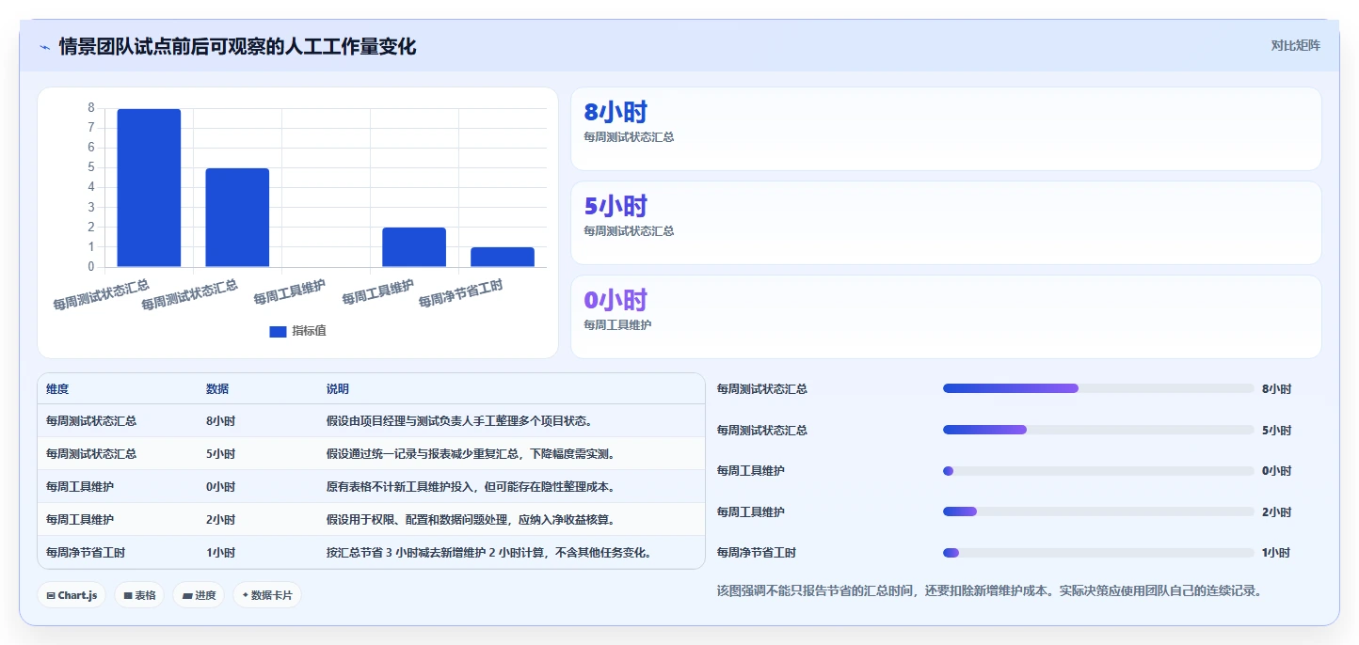Click the 每周净节省工时 chart axis label
1359x645 pixels.
coord(460,292)
